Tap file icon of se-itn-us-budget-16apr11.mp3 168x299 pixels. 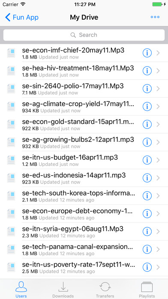coord(11,160)
